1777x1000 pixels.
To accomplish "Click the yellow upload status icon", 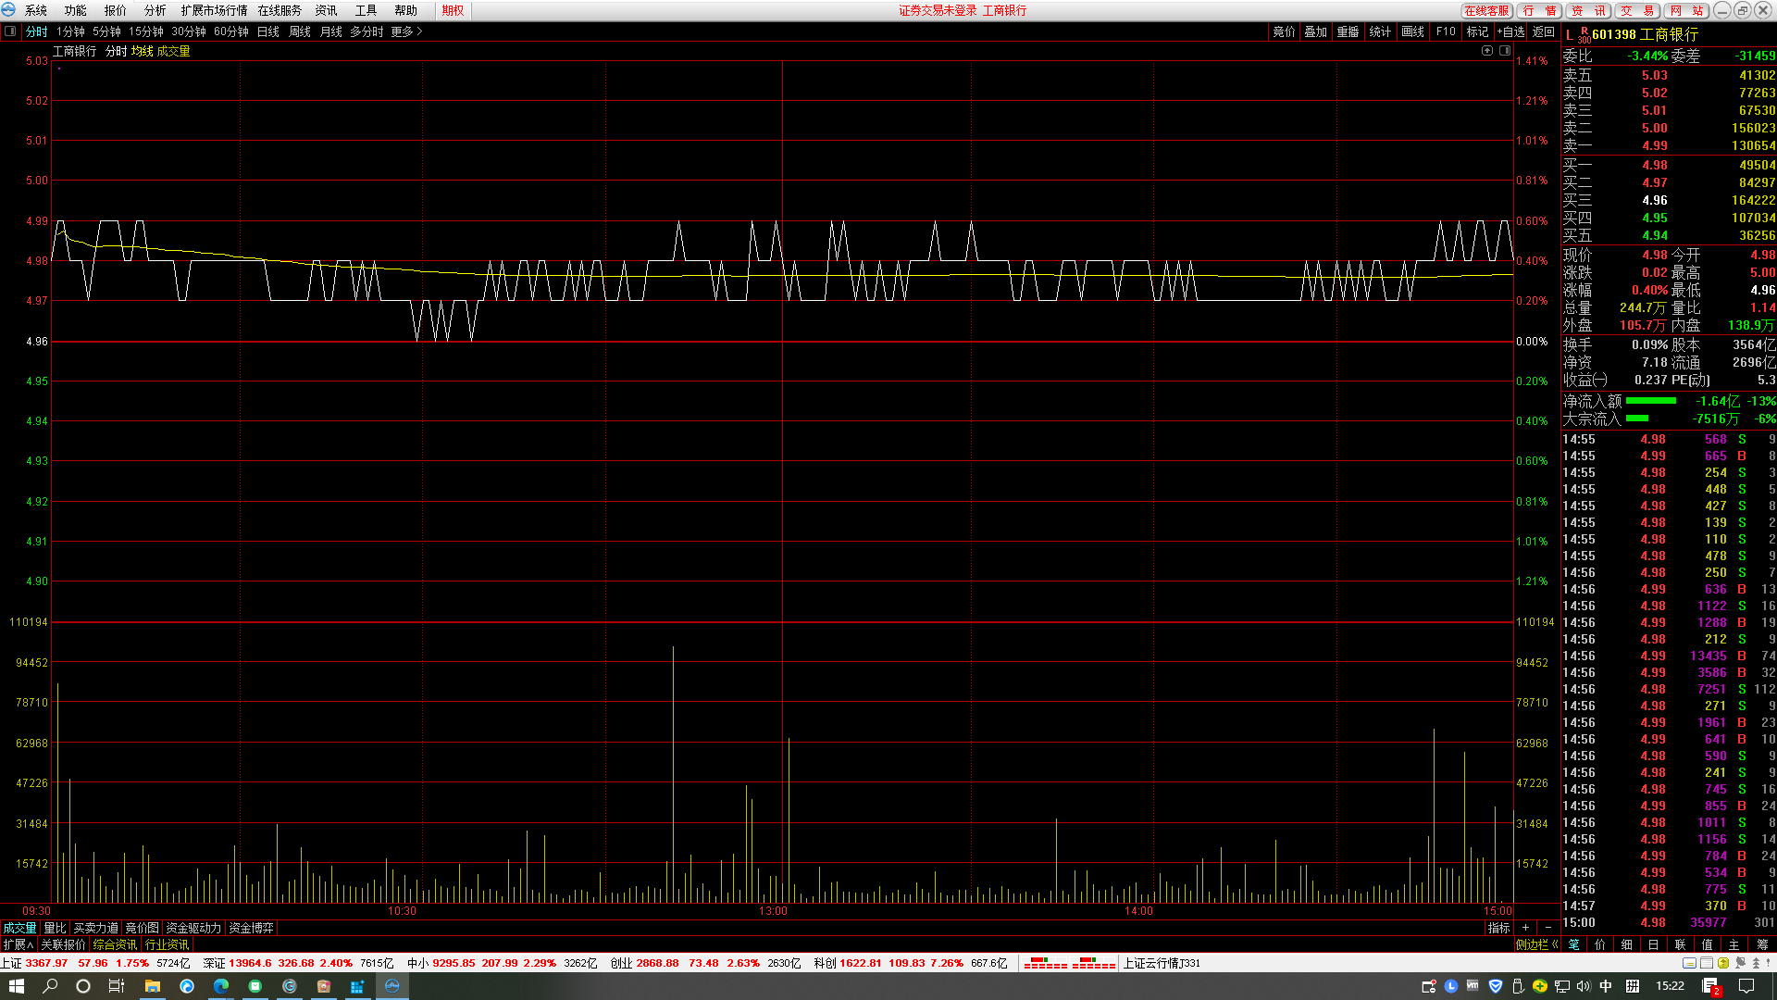I will [1723, 963].
